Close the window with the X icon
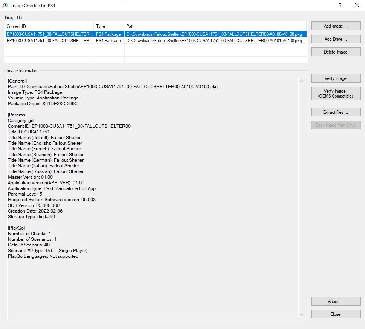 357,5
